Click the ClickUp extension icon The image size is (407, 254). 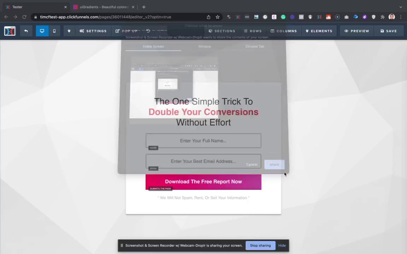274,17
